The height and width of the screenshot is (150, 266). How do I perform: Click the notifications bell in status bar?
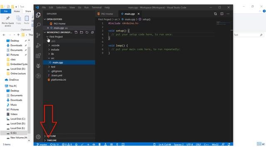[x=229, y=145]
